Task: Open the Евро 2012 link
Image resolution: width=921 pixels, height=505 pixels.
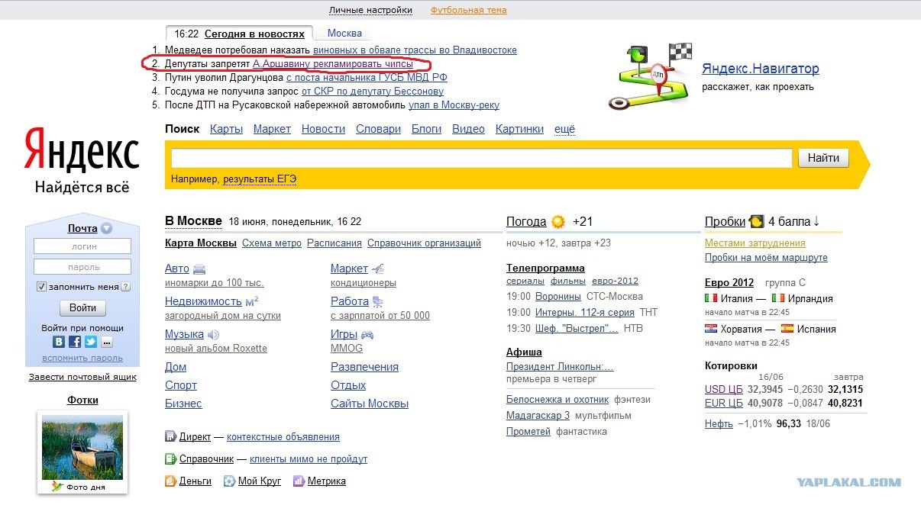Action: (x=729, y=282)
